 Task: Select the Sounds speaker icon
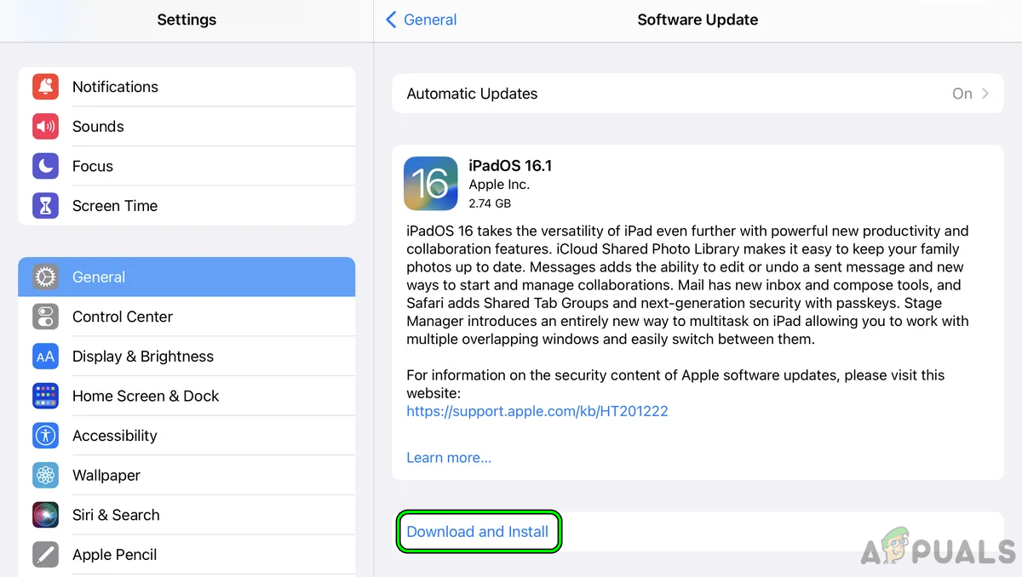(45, 126)
